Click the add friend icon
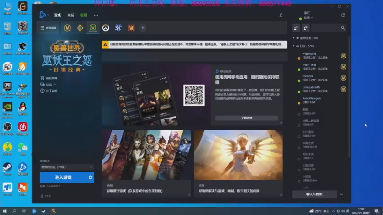 tap(296, 28)
